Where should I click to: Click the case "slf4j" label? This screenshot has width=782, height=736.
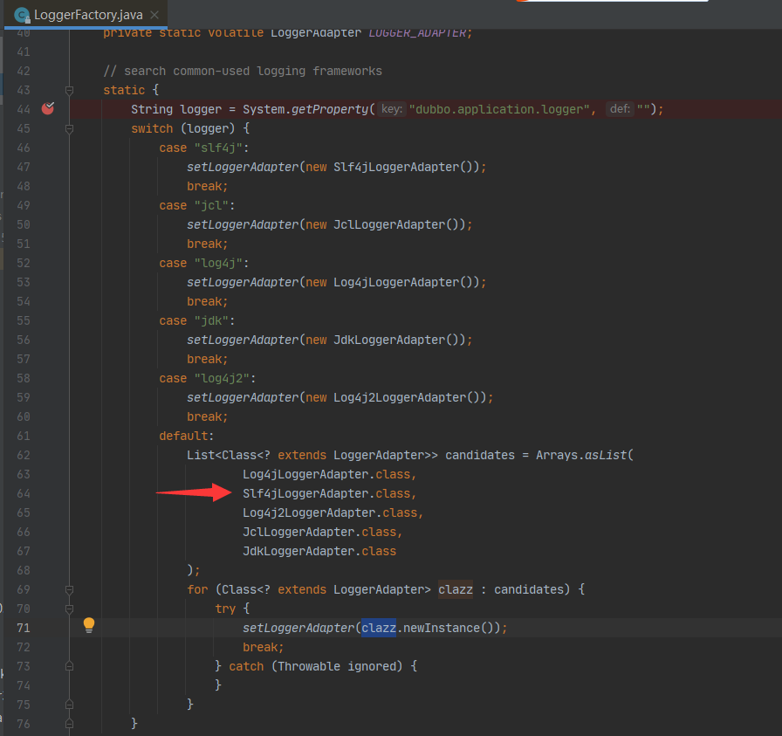pos(203,148)
